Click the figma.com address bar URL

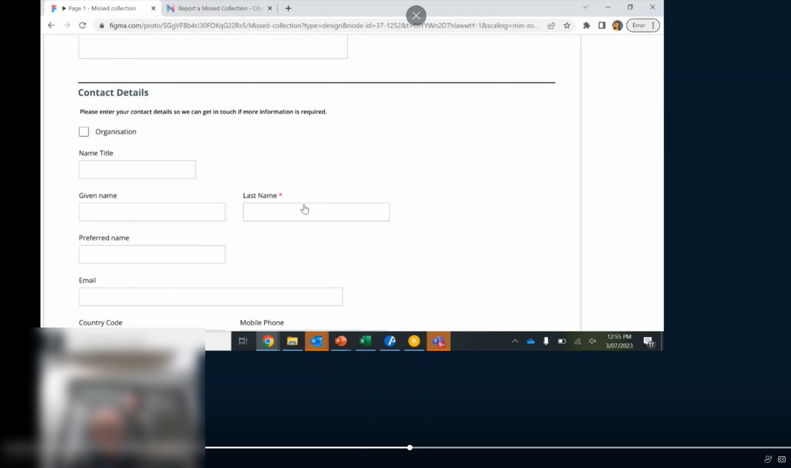(324, 26)
